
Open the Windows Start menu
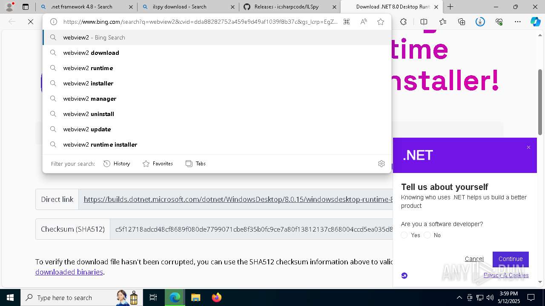10,297
